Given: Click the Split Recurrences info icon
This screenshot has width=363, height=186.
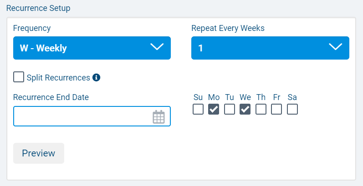Looking at the screenshot, I should [x=96, y=77].
